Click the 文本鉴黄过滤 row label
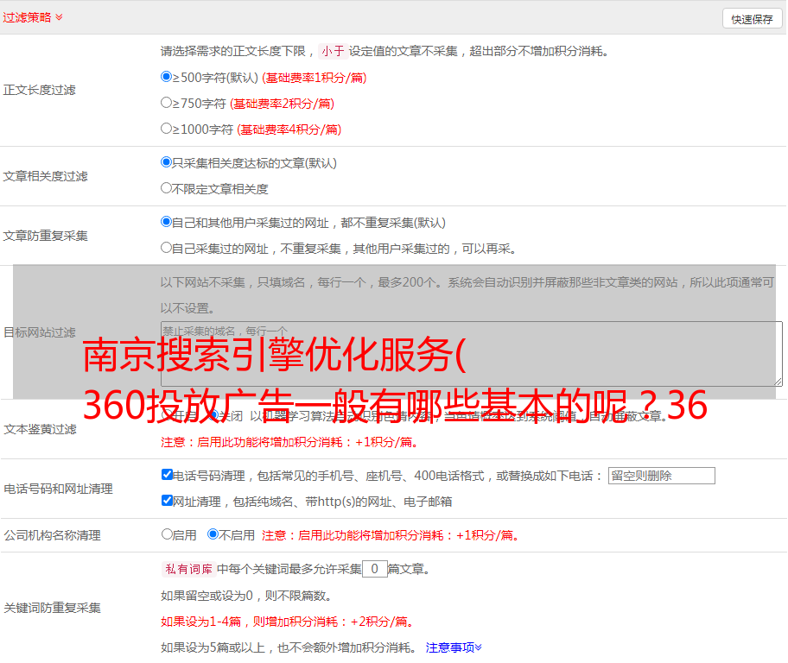 coord(41,429)
